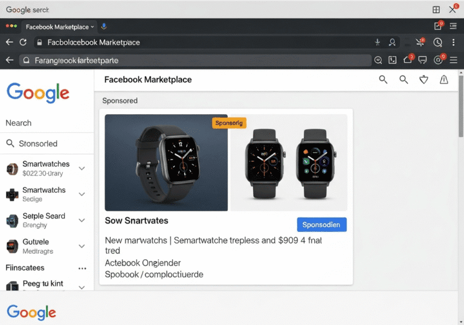The height and width of the screenshot is (325, 464).
Task: Expand the Peeg tu kint row chevron
Action: point(82,287)
